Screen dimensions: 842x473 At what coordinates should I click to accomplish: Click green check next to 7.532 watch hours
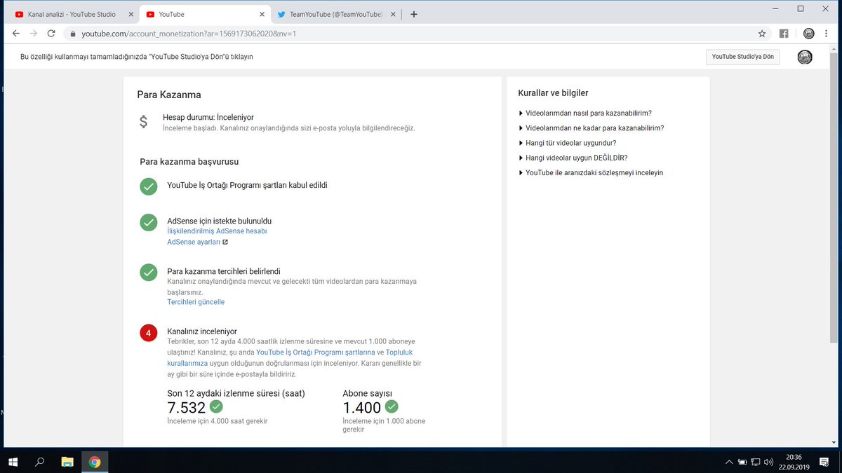216,406
